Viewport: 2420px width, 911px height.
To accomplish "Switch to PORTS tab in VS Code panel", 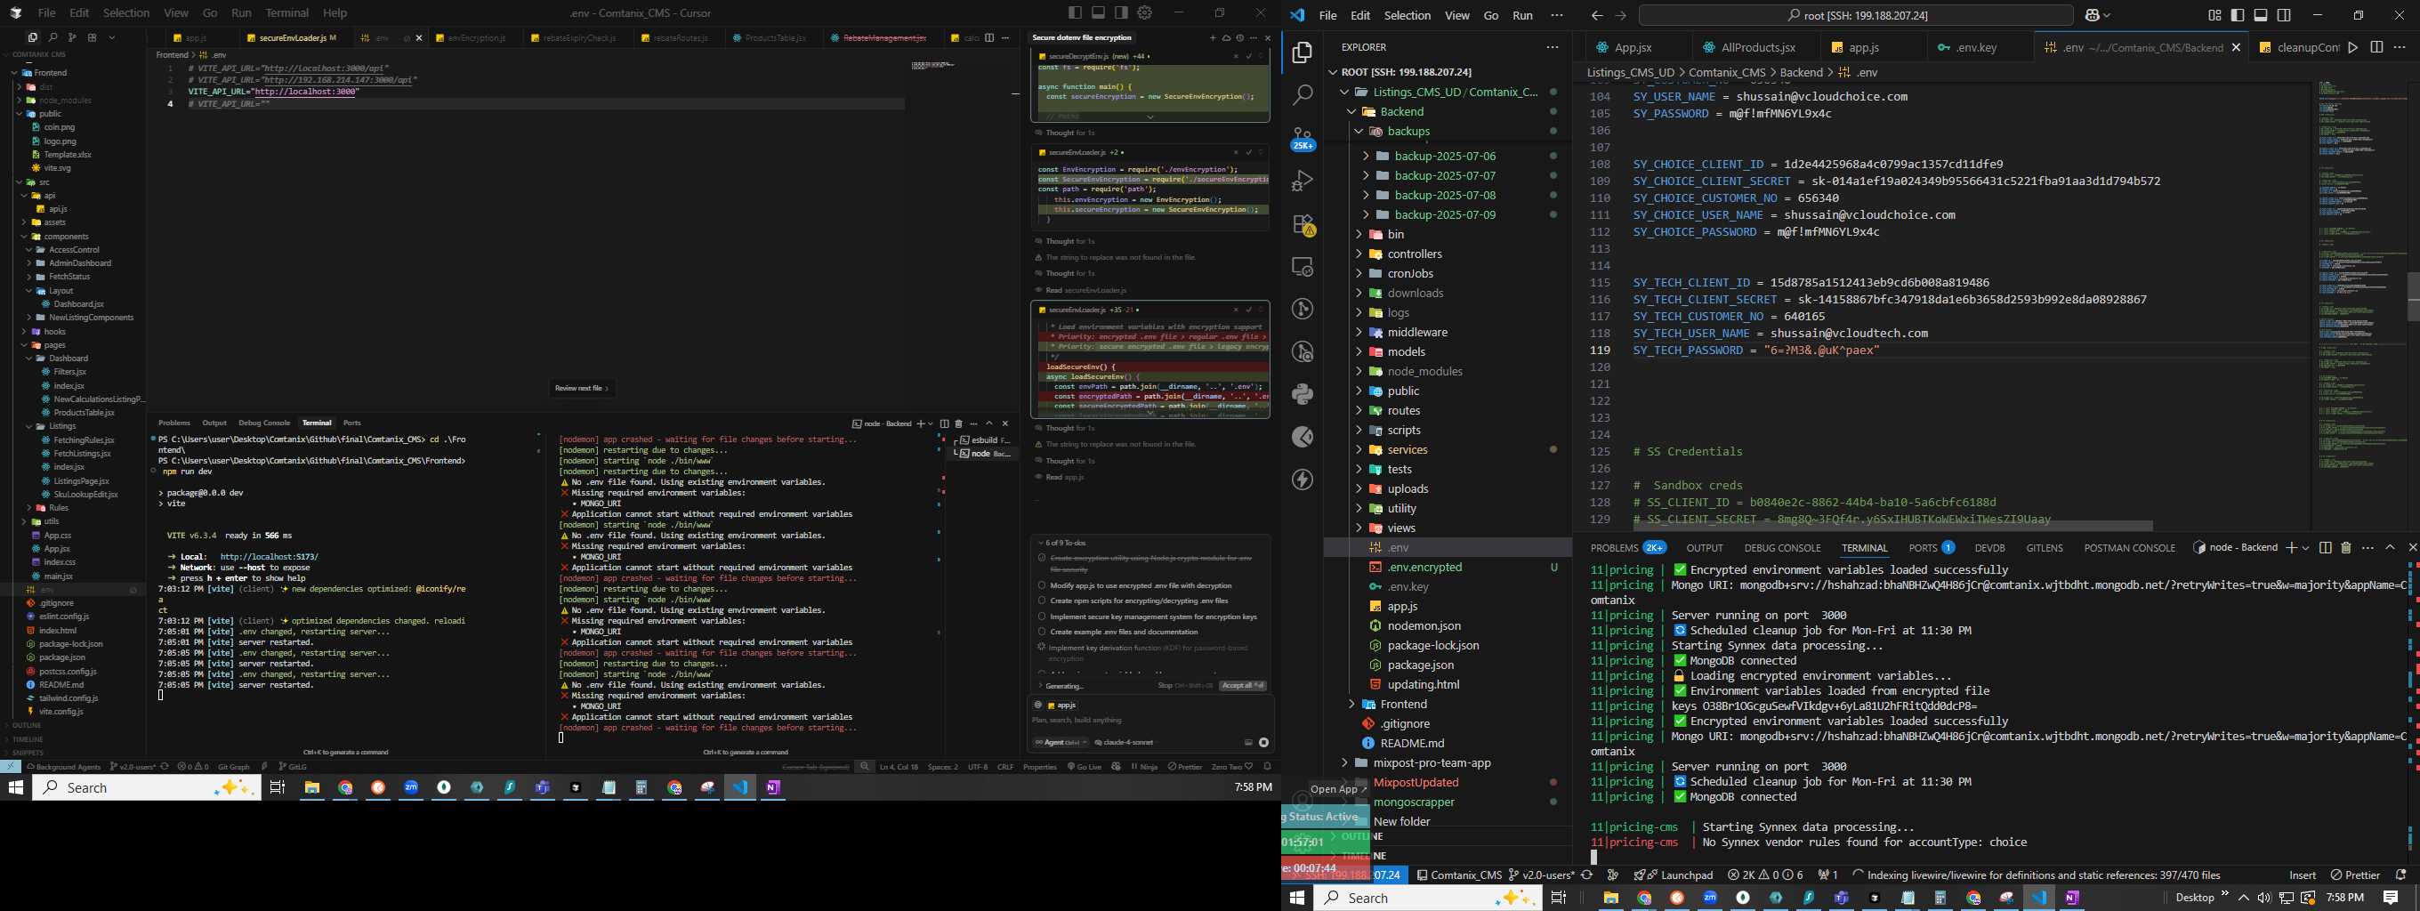I will click(x=1922, y=547).
